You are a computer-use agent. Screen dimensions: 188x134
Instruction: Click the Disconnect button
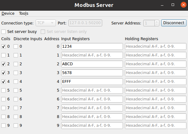tap(174, 23)
